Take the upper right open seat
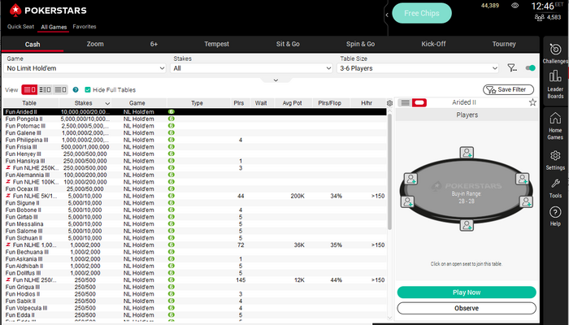Screen dimensions: 569x325 pyautogui.click(x=523, y=179)
